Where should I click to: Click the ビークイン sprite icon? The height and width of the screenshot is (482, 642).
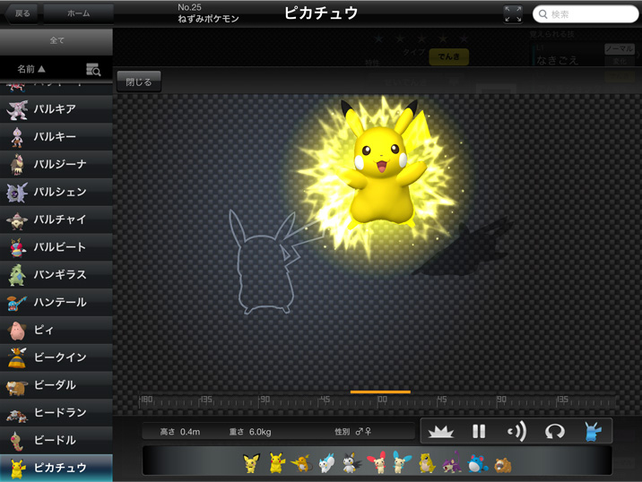pos(17,357)
